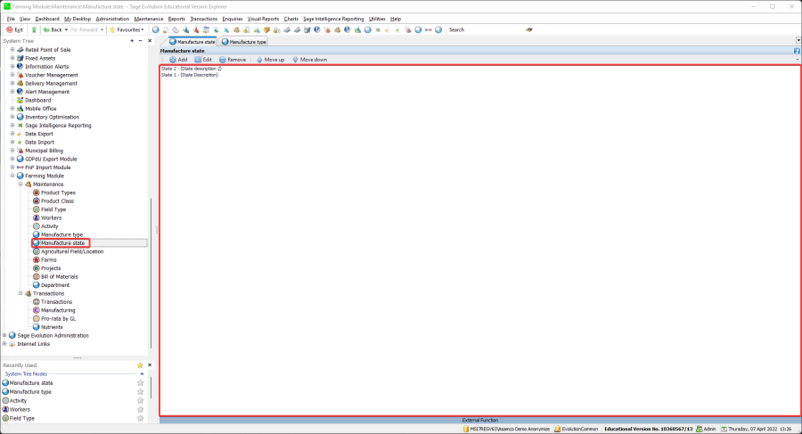Move the selected state down
This screenshot has height=434, width=802.
[x=308, y=60]
